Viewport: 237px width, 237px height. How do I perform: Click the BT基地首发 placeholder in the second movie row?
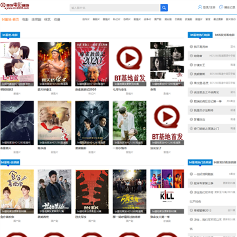tap(167, 122)
